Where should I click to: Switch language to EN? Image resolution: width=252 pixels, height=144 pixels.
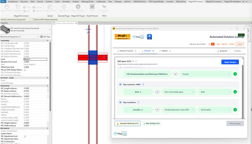(x=213, y=44)
